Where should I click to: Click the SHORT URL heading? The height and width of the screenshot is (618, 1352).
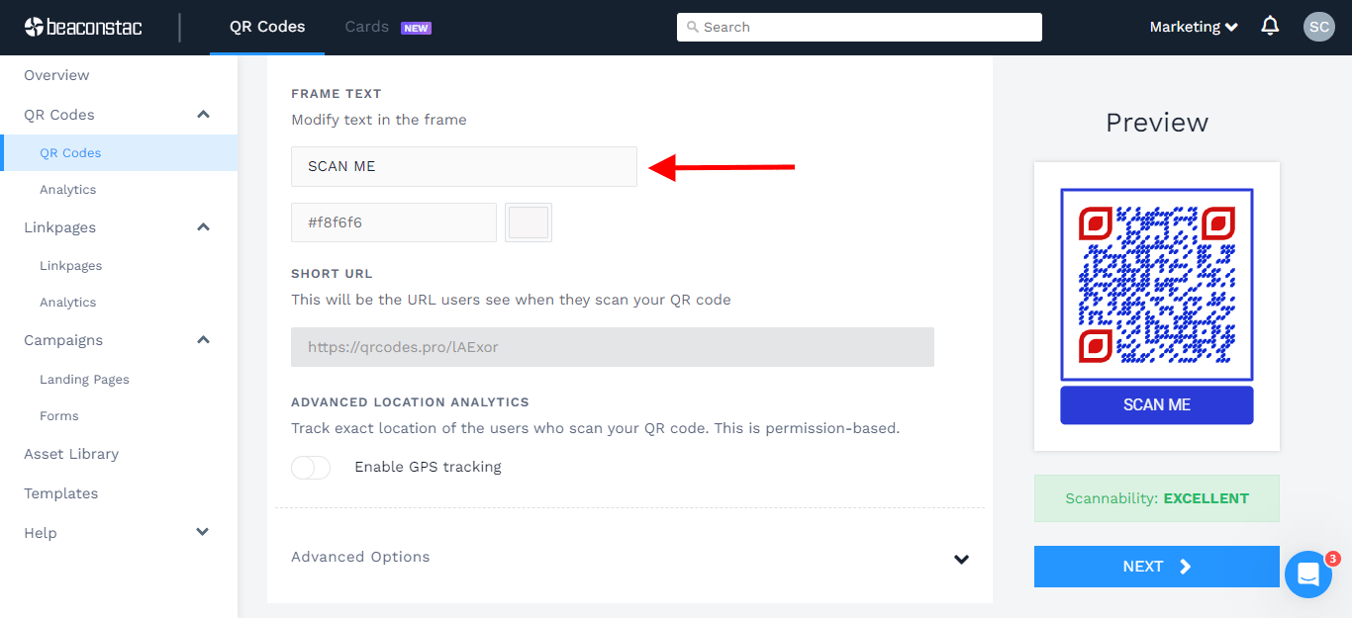tap(332, 274)
